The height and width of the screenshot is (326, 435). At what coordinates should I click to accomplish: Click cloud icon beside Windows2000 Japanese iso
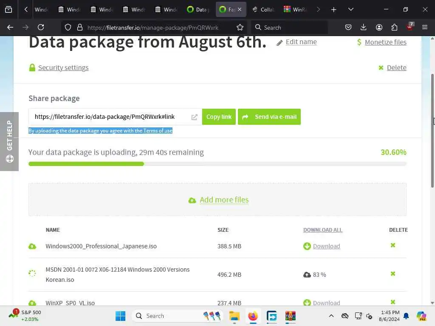click(32, 246)
